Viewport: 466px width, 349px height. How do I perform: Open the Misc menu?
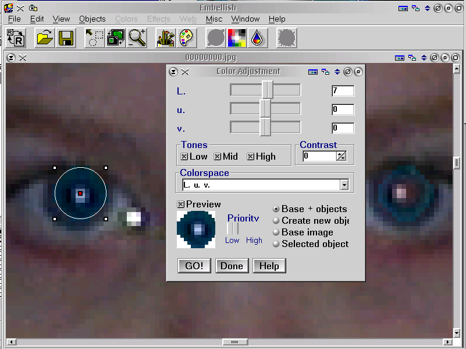tap(214, 19)
